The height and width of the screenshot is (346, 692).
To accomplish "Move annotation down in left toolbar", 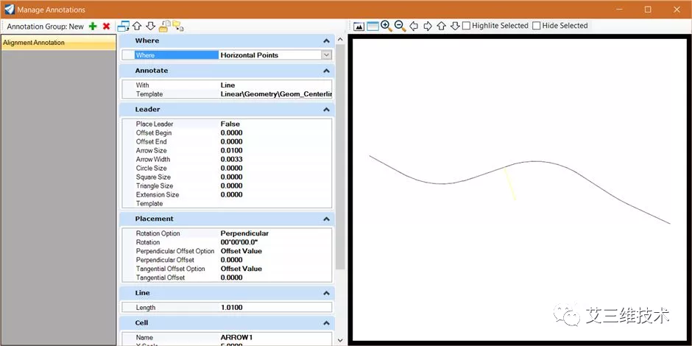I will click(150, 26).
